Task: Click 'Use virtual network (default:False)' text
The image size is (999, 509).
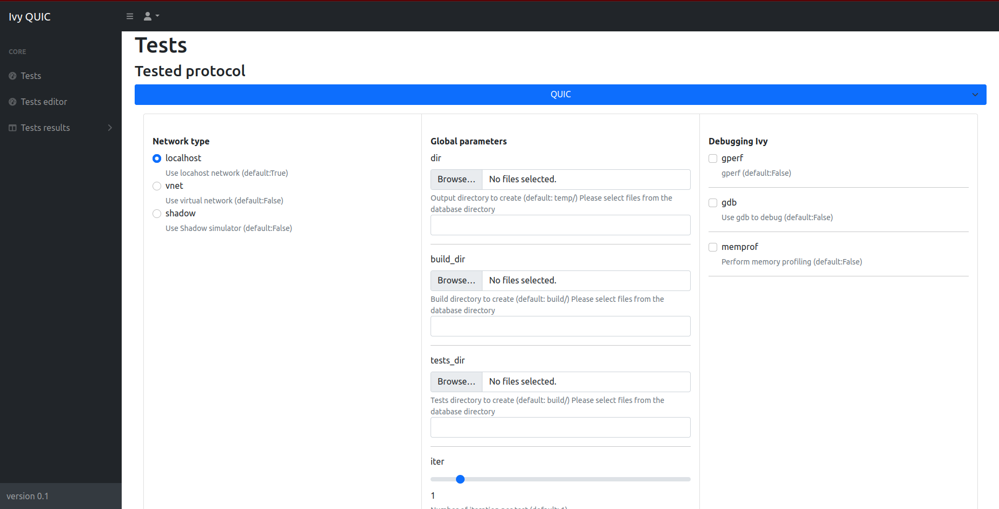Action: coord(224,201)
